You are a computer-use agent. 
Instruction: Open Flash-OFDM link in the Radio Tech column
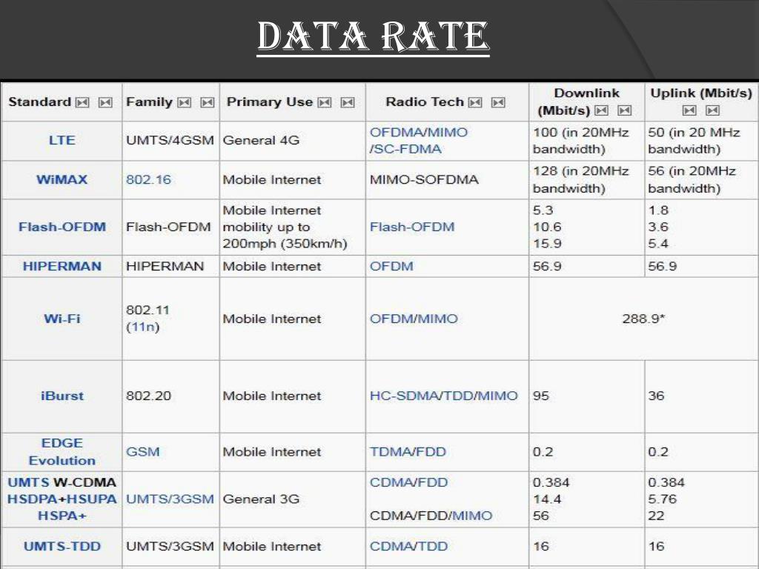tap(412, 227)
